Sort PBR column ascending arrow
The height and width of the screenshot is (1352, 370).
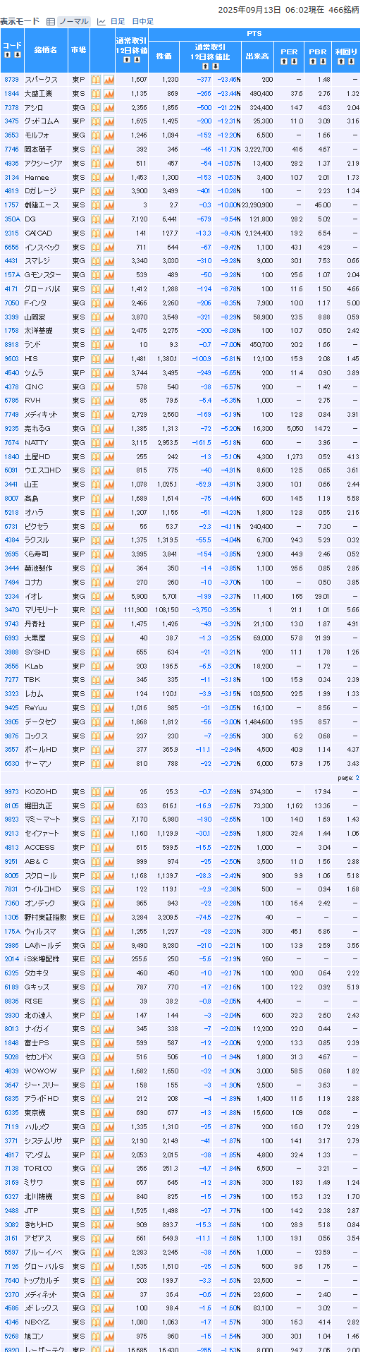pyautogui.click(x=313, y=61)
